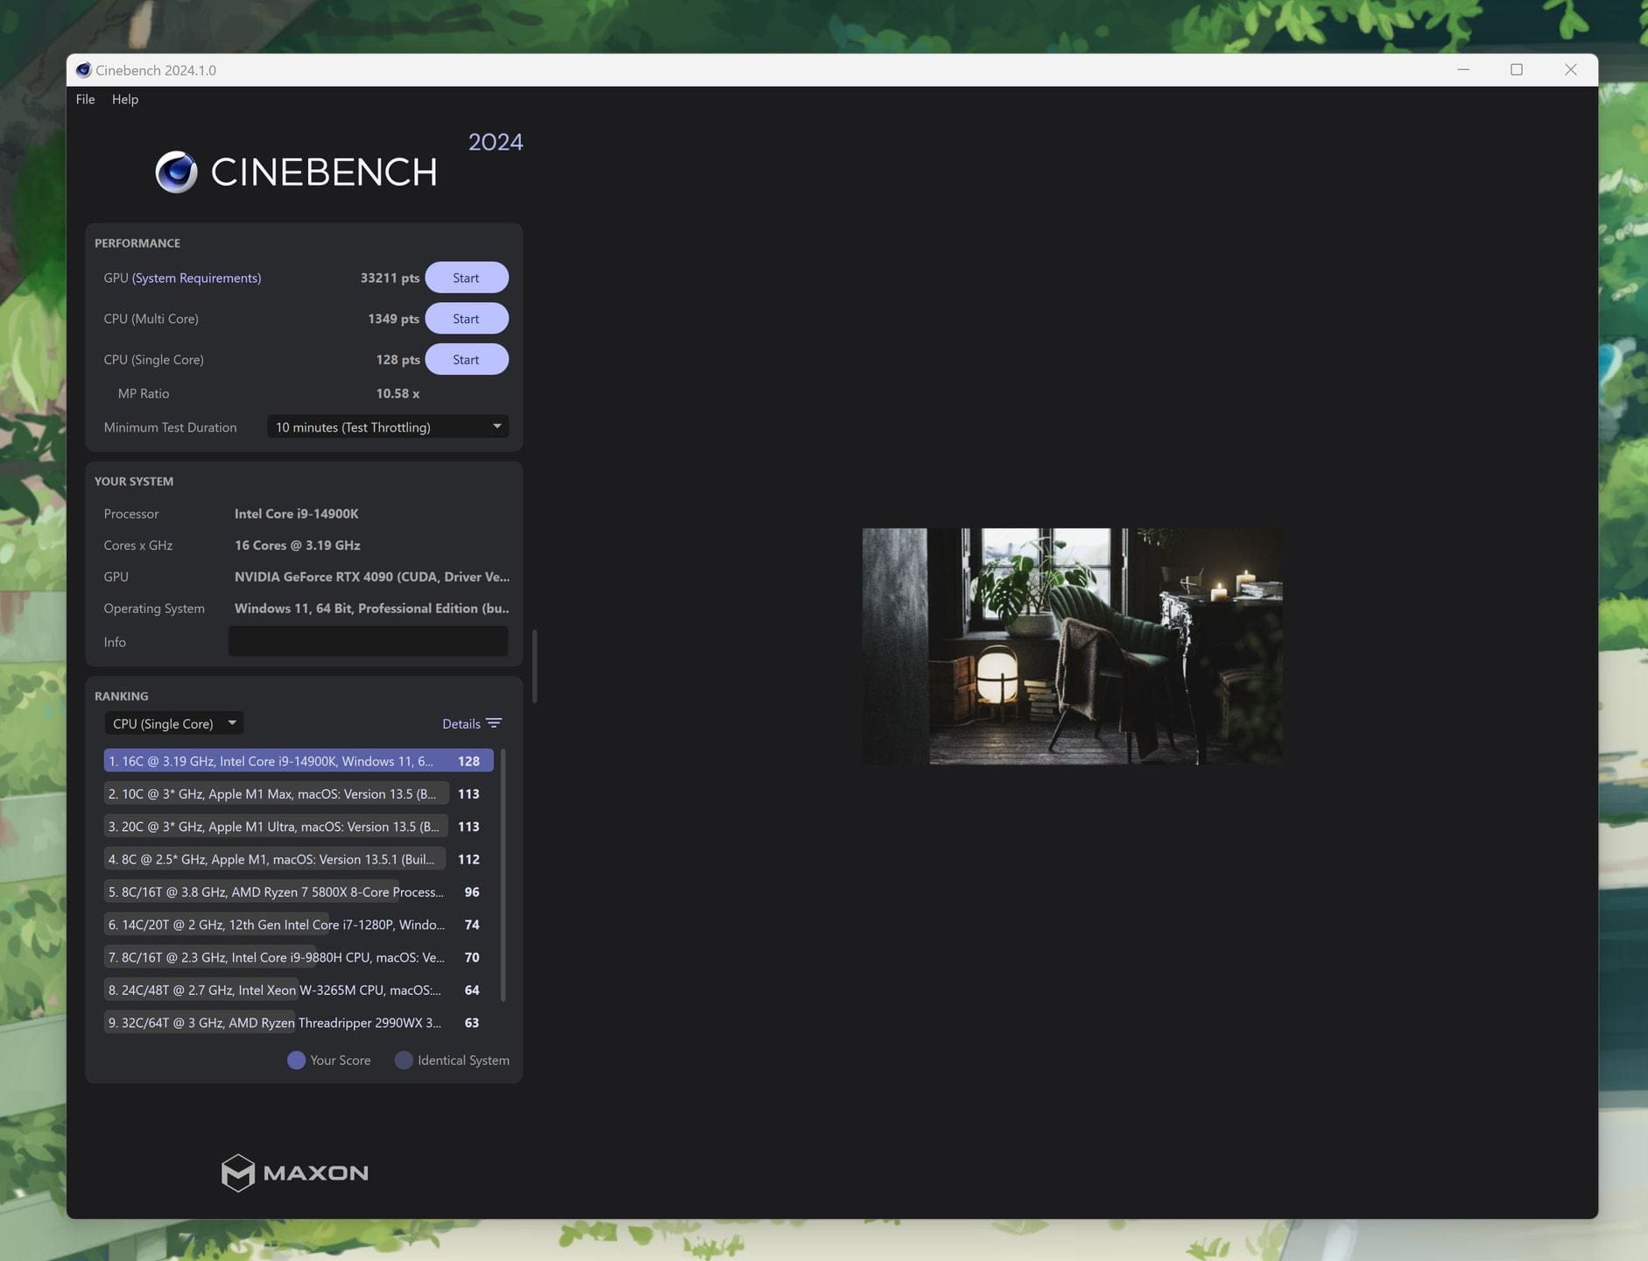Open the Minimum Test Duration dropdown
The image size is (1648, 1261).
click(387, 427)
